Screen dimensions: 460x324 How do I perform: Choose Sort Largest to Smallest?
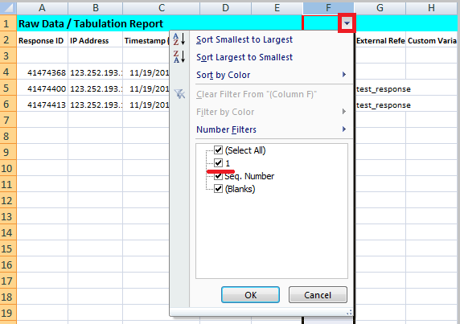click(x=244, y=57)
